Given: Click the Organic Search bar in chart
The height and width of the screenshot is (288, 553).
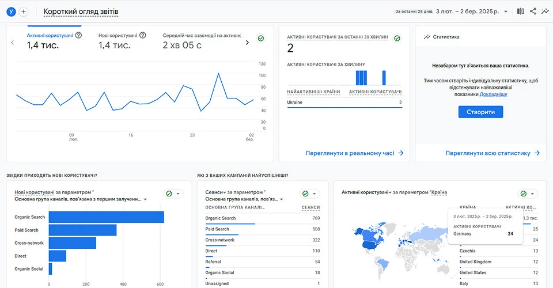Looking at the screenshot, I should tap(106, 217).
